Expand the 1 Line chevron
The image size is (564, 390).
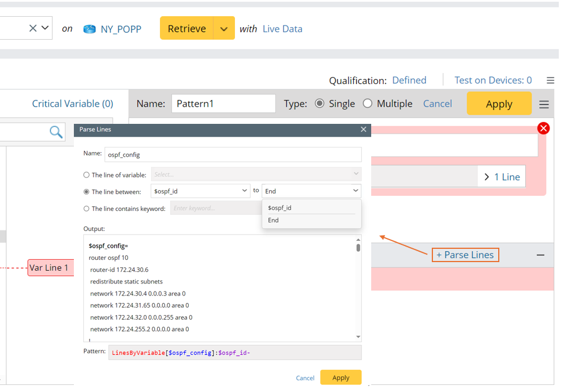487,177
